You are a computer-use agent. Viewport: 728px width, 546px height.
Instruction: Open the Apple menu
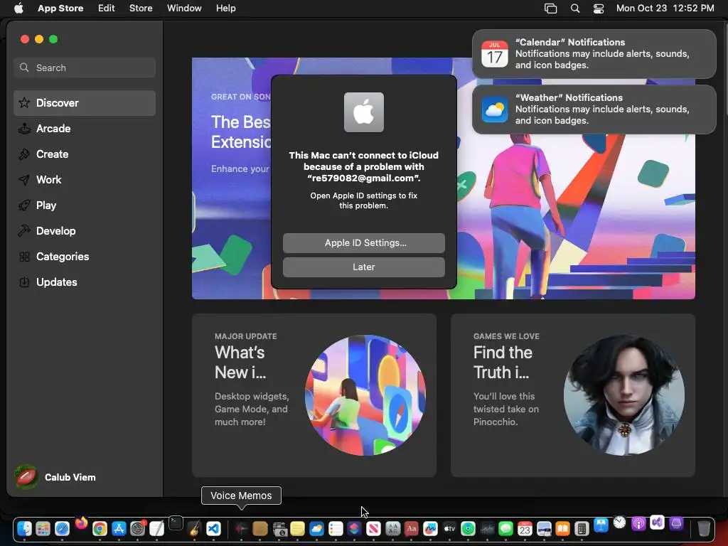pyautogui.click(x=18, y=9)
